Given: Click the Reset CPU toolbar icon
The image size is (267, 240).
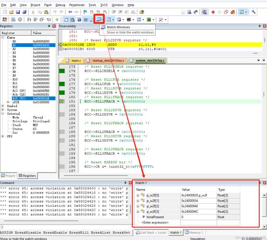Looking at the screenshot, I should (5, 20).
